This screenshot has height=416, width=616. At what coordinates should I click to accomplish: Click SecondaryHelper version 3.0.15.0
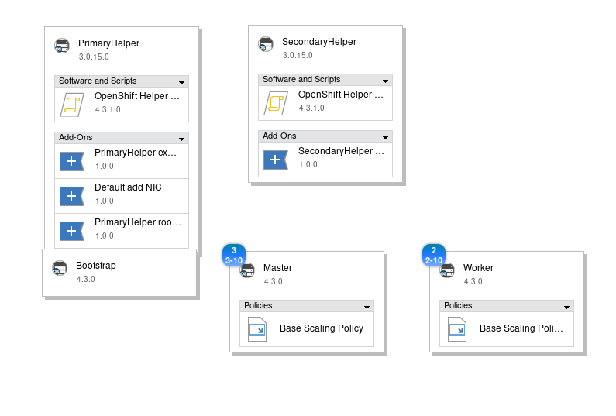coord(298,55)
